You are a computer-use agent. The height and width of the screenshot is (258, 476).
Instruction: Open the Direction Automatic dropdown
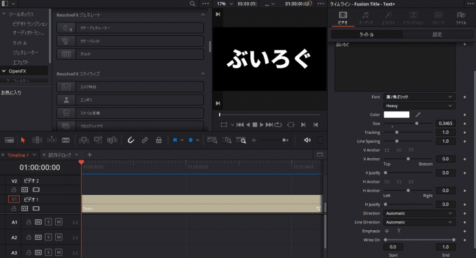point(419,213)
